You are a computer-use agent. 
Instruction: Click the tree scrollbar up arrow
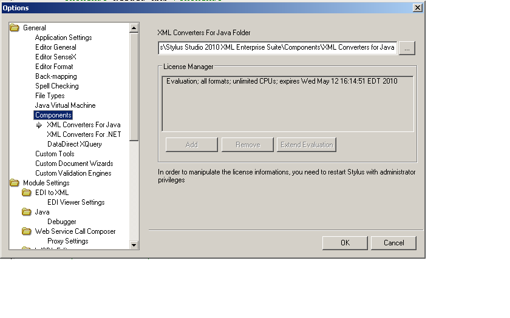click(134, 28)
